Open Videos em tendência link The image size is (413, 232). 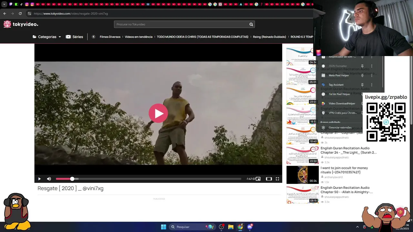coord(139,37)
